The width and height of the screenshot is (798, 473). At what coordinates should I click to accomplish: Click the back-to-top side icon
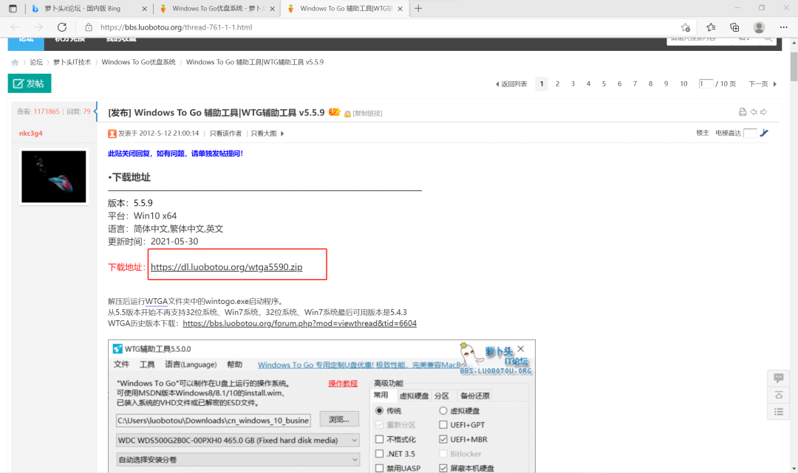coord(779,396)
